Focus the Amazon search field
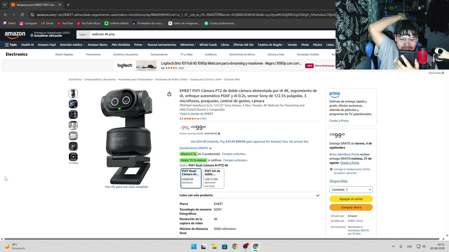The width and height of the screenshot is (449, 252). [x=212, y=34]
